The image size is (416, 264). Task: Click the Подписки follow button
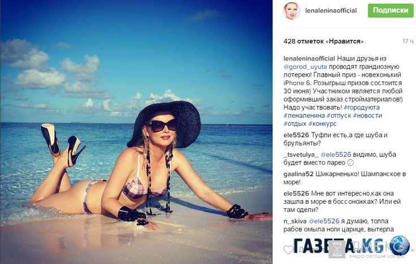tap(391, 11)
